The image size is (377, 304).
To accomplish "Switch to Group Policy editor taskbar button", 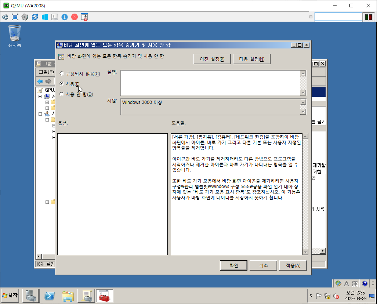I will (x=86, y=296).
